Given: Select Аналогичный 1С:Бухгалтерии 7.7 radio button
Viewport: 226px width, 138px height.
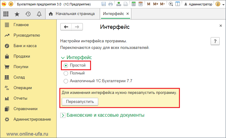Looking at the screenshot, I should 66,81.
